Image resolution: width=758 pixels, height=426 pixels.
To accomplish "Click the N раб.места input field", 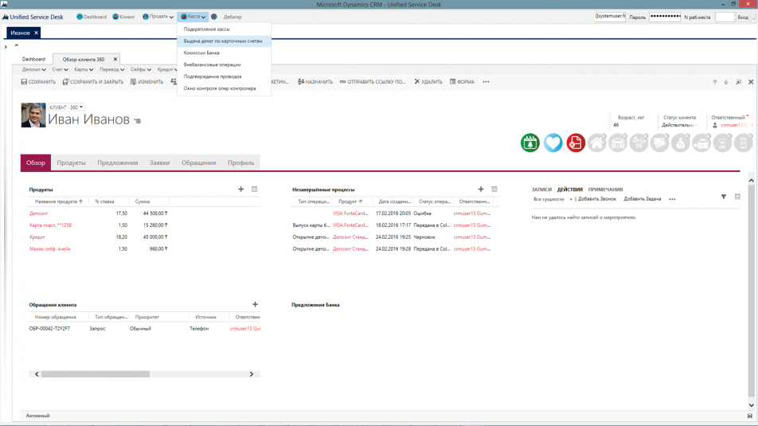I will click(724, 17).
